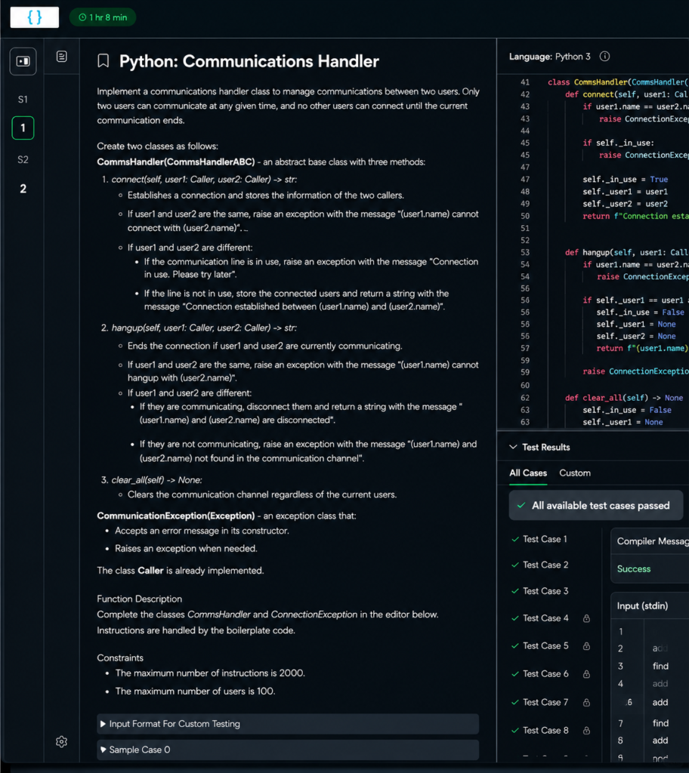Select Test Case 6 result
The height and width of the screenshot is (773, 689).
coord(539,674)
